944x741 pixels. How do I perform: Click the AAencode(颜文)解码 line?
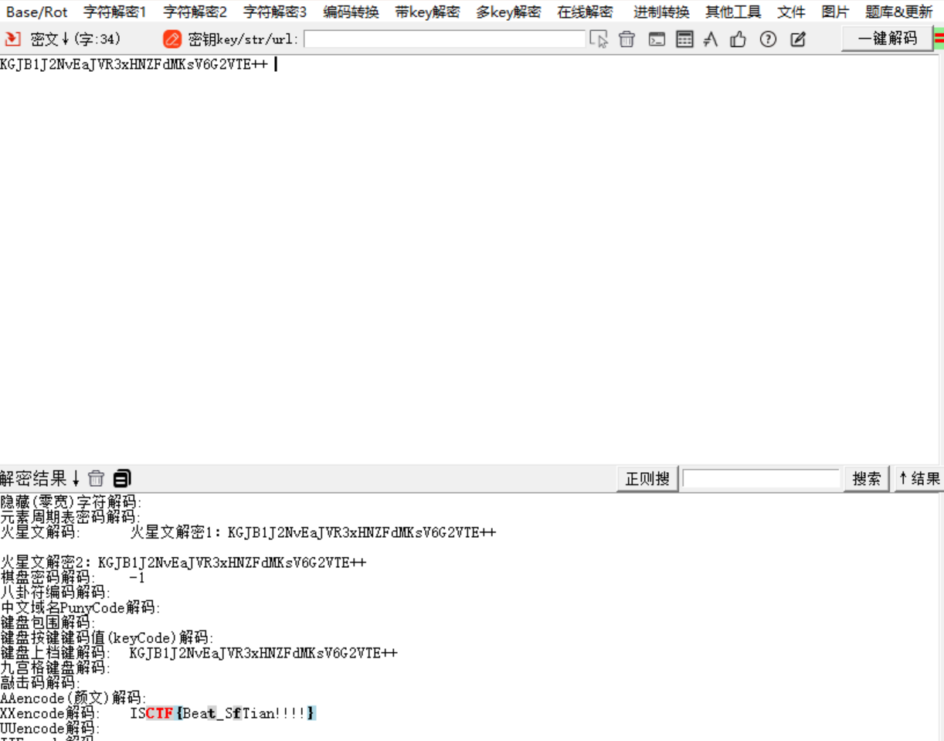(73, 698)
